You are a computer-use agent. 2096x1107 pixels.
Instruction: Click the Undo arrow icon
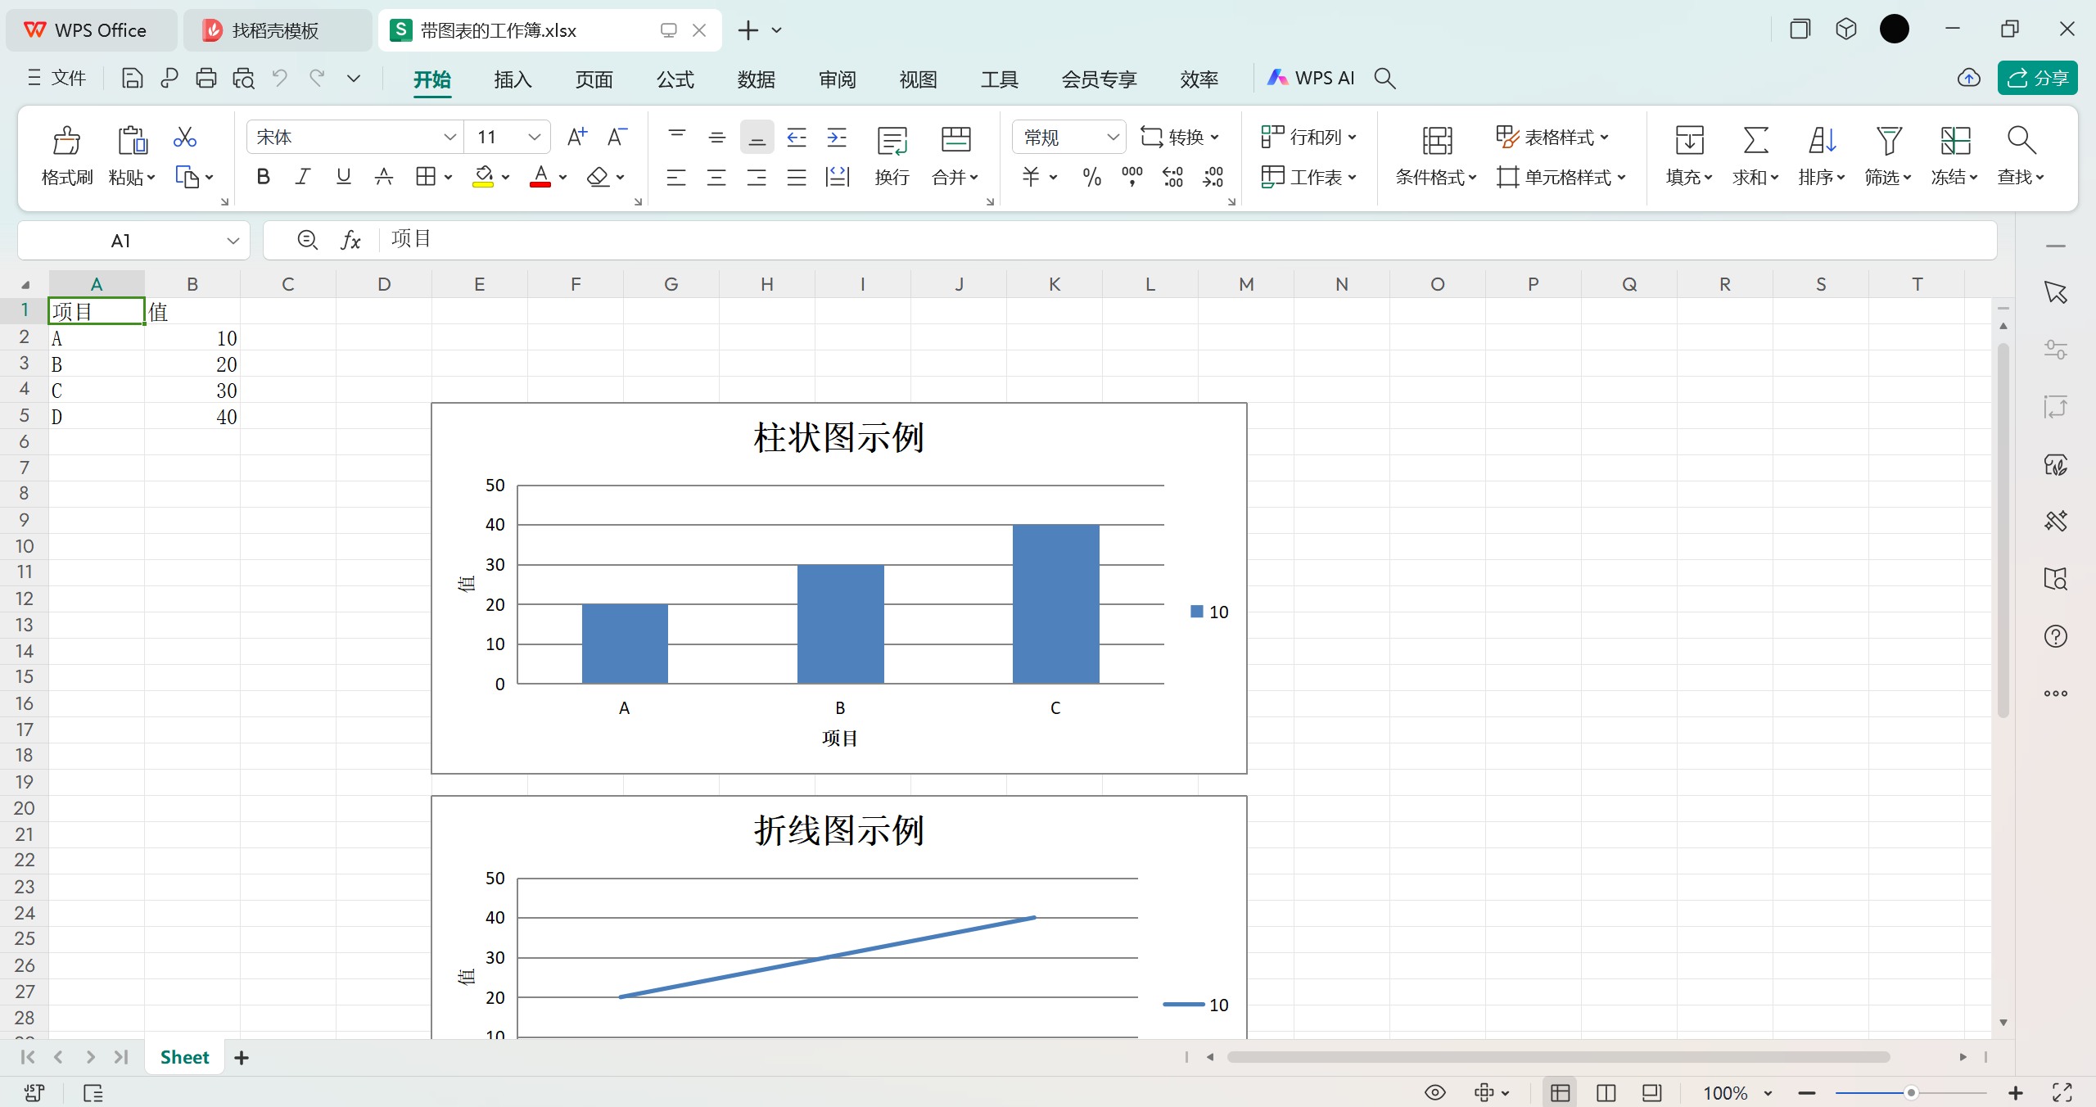click(280, 78)
